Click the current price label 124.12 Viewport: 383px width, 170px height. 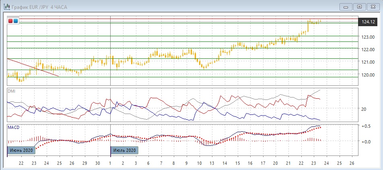(369, 22)
